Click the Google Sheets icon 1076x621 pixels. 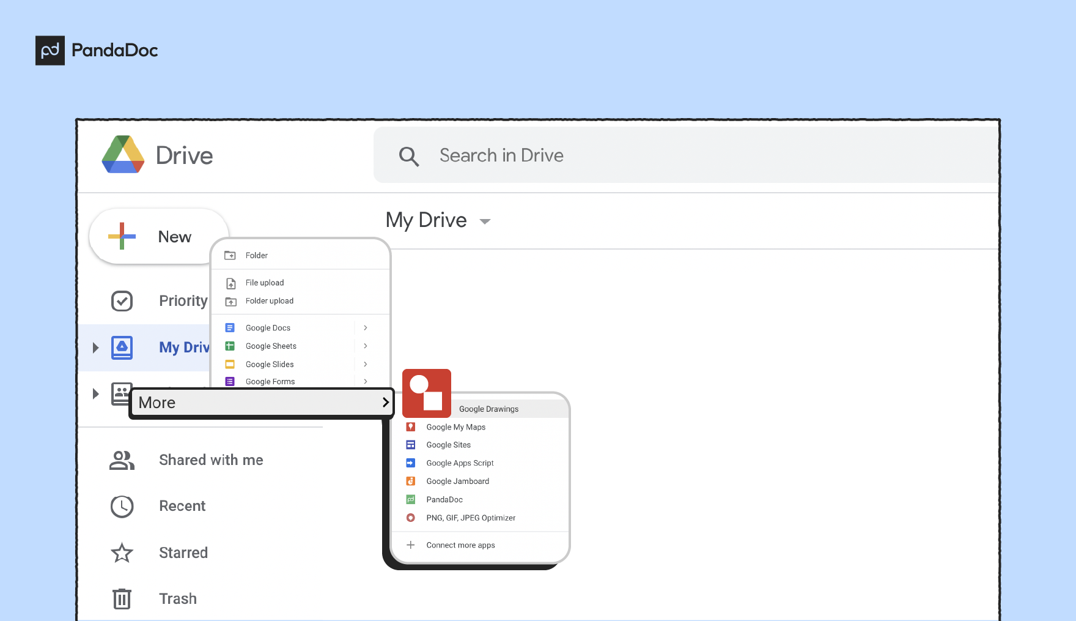tap(230, 346)
